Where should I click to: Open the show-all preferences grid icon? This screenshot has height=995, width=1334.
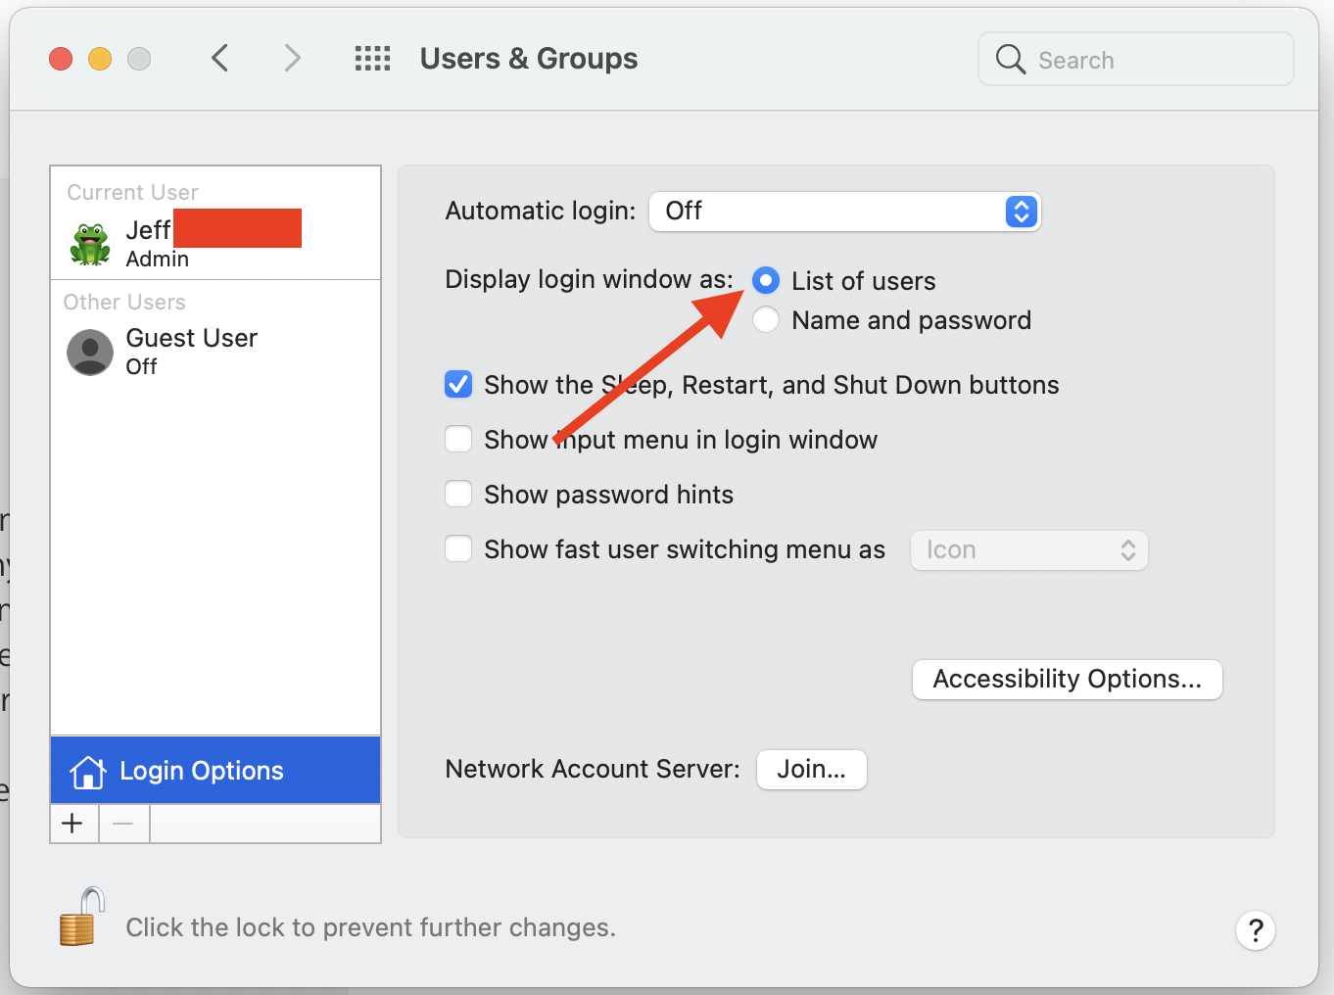click(372, 59)
